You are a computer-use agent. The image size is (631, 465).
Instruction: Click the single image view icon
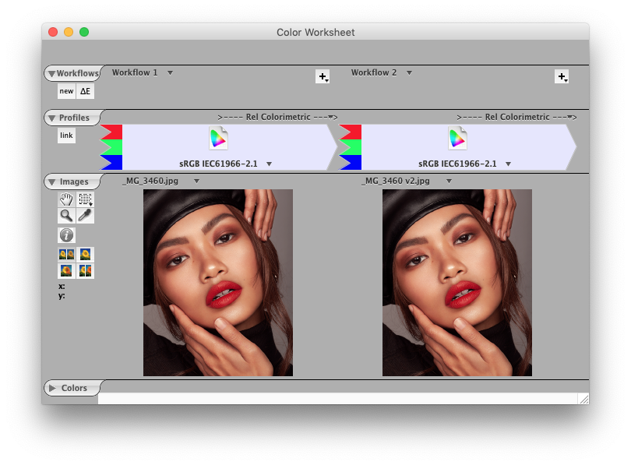86,255
